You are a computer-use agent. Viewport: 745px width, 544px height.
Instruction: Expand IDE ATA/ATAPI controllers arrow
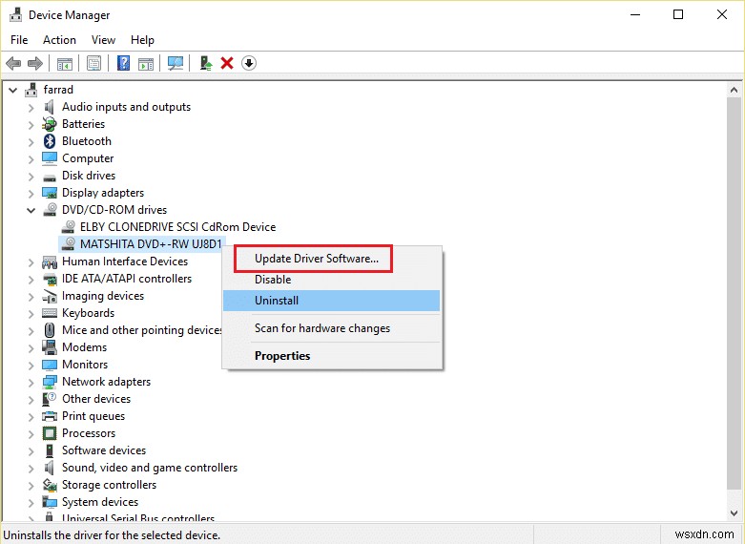tap(31, 280)
